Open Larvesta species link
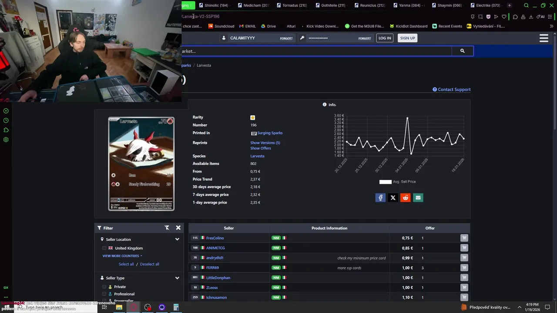 [257, 156]
